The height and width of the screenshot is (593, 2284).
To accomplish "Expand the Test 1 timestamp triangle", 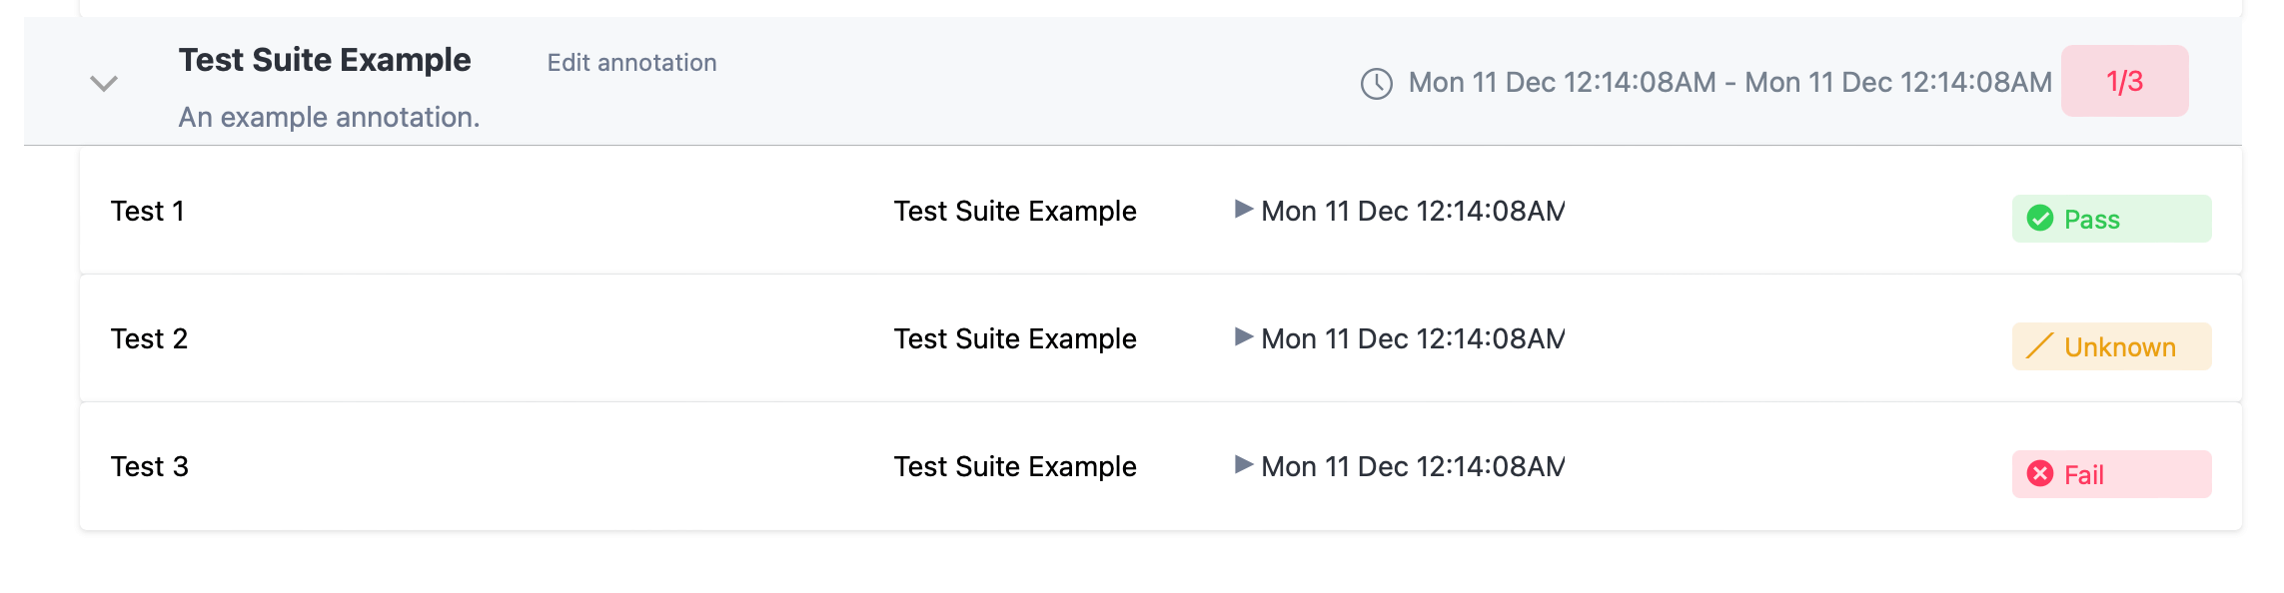I will pyautogui.click(x=1243, y=210).
